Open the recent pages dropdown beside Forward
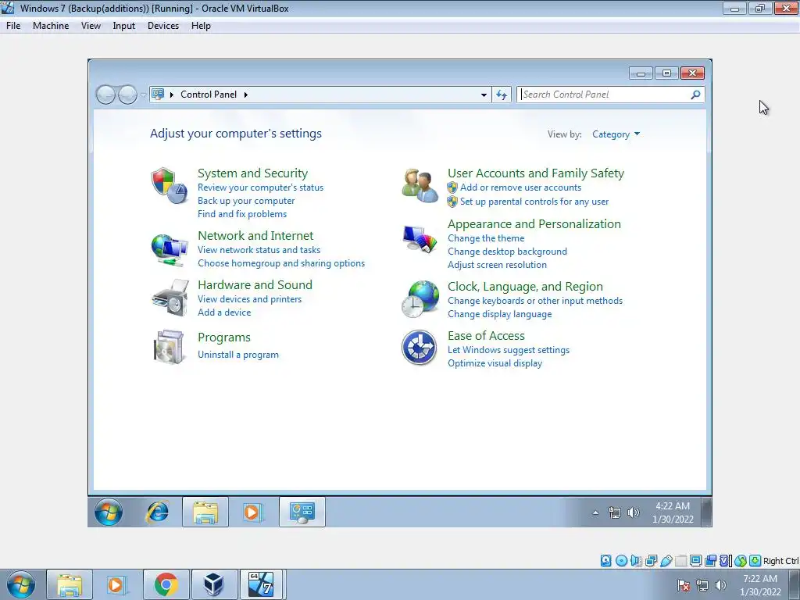The image size is (800, 600). [x=144, y=95]
